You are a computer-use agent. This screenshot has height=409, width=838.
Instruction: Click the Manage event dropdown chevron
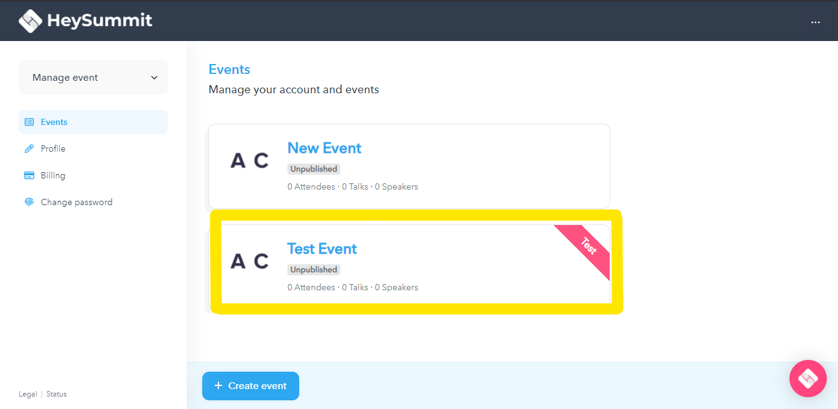tap(154, 78)
